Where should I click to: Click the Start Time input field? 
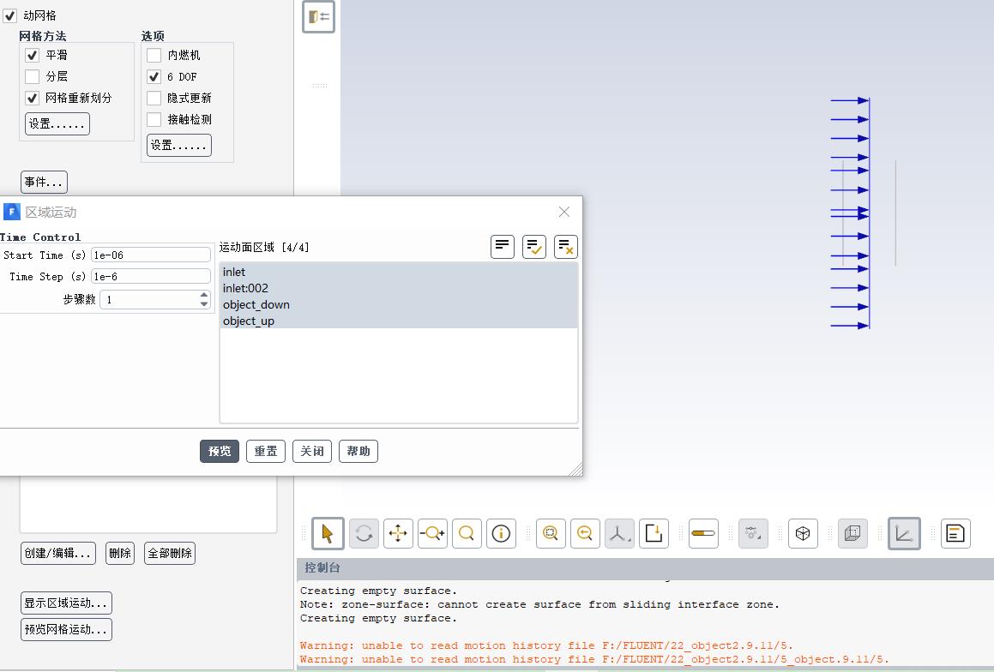pyautogui.click(x=150, y=255)
